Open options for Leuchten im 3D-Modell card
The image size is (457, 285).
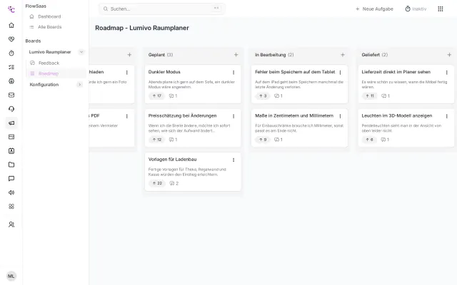pos(446,116)
